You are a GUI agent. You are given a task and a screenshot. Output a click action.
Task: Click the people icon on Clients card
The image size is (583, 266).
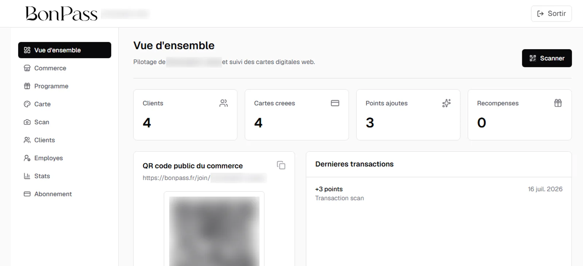[224, 103]
